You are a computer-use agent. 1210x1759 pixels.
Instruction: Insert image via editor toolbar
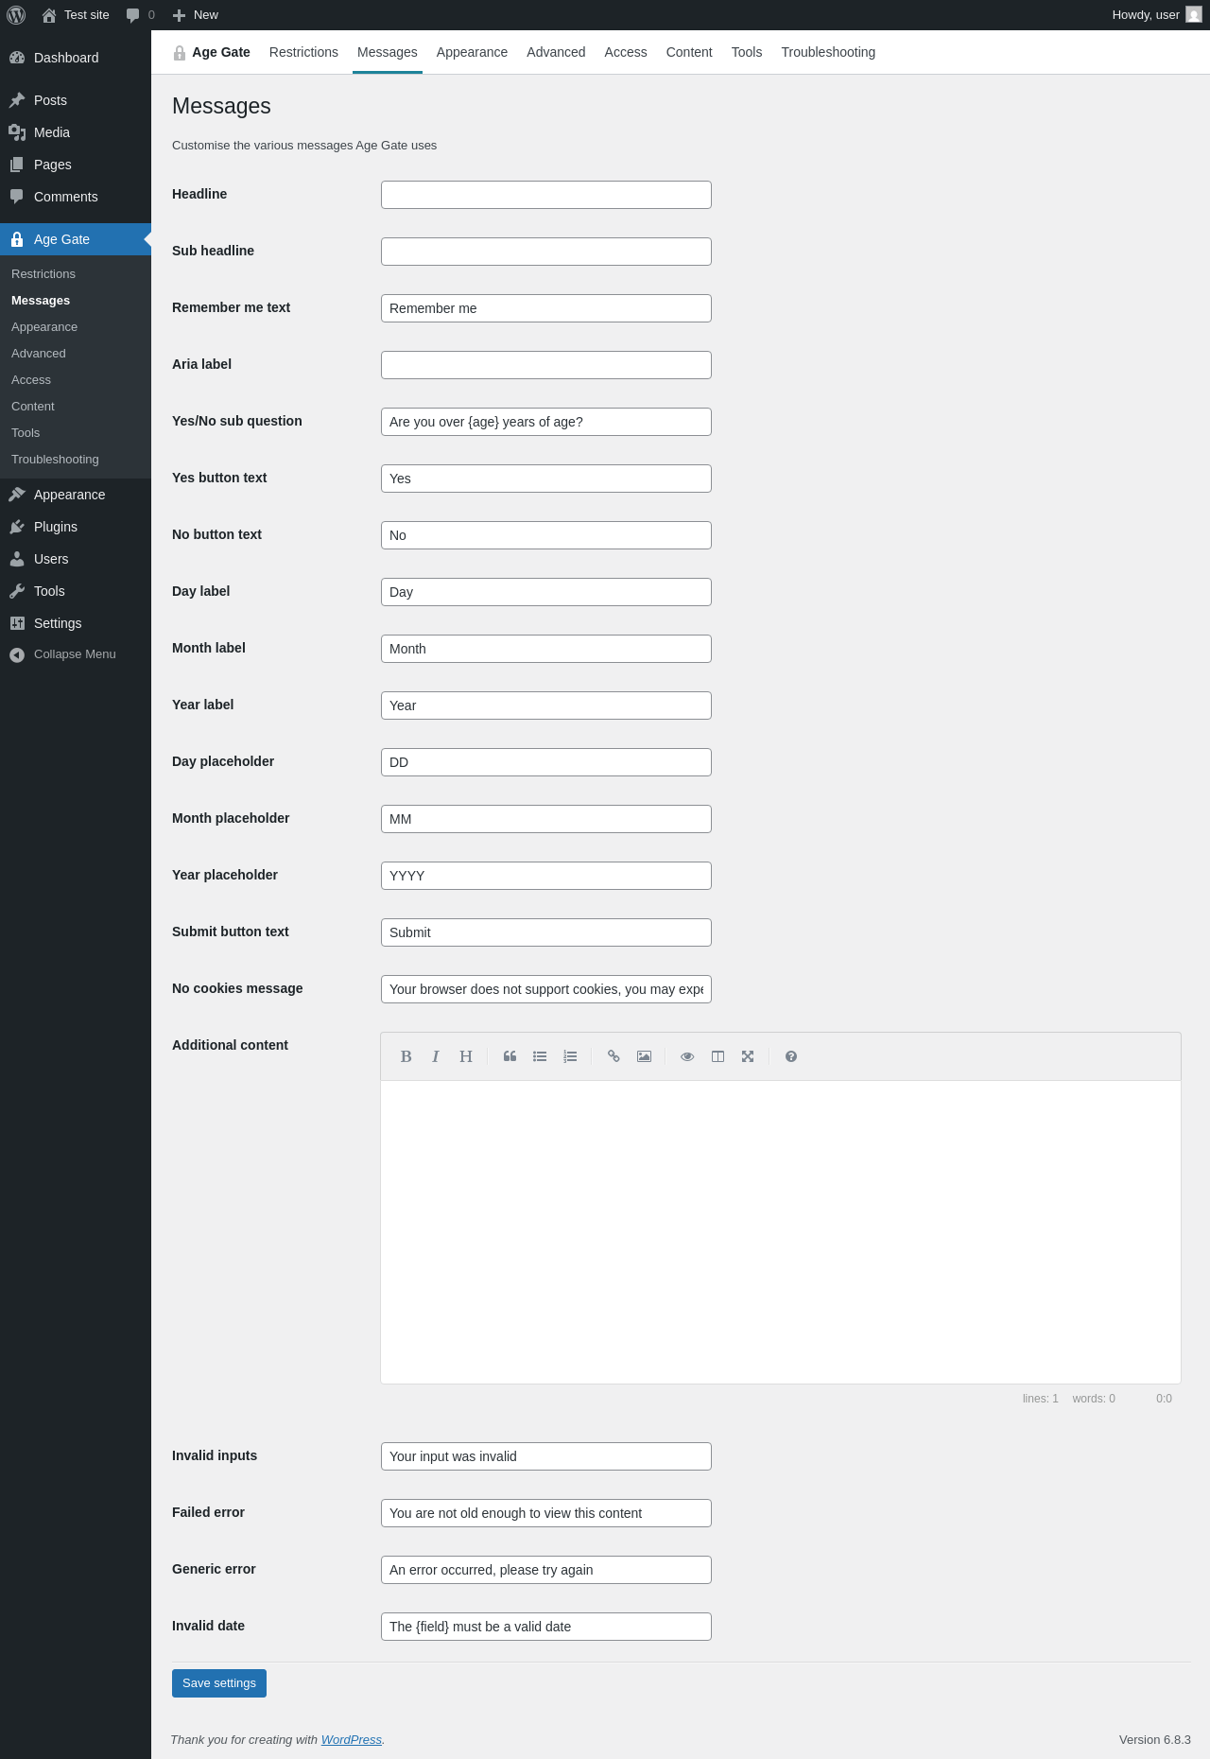tap(644, 1056)
